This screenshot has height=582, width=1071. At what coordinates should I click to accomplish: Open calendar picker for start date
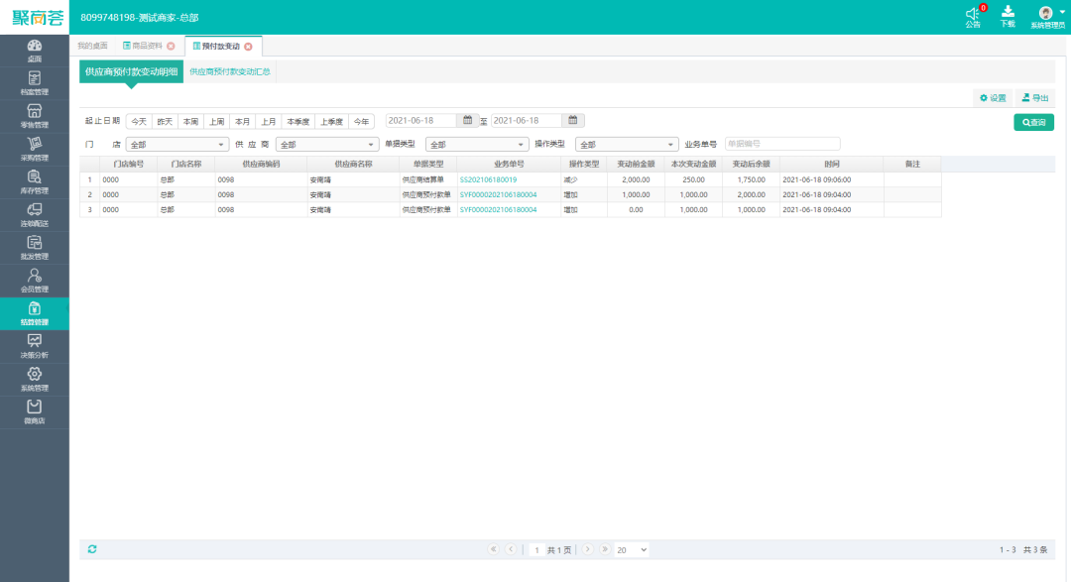[467, 121]
